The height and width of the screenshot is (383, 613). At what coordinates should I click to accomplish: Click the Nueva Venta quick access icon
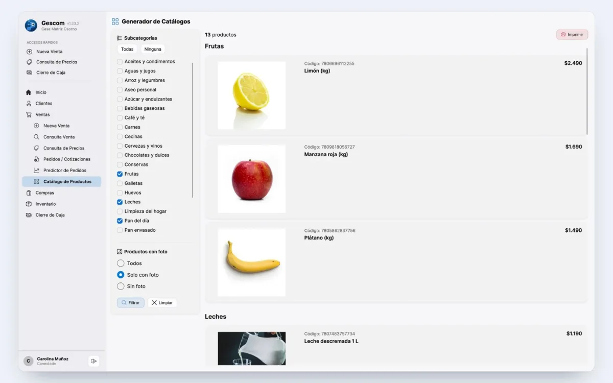29,52
